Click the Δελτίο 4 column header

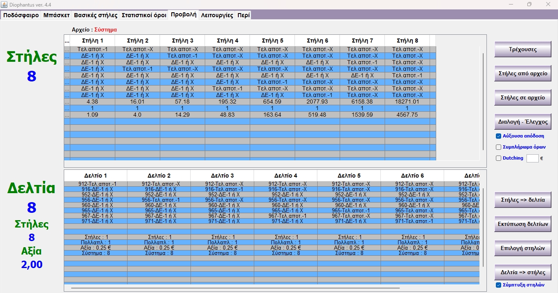click(285, 176)
